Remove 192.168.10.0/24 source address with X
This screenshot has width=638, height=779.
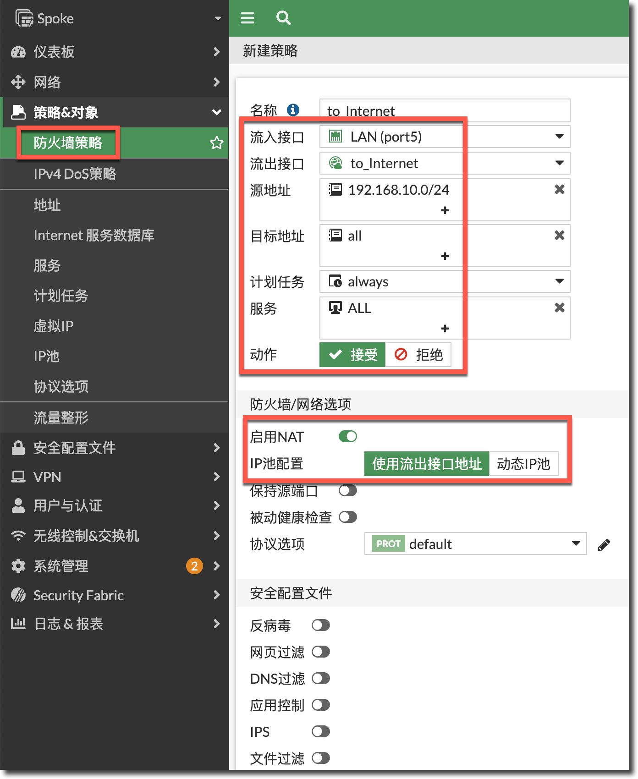pyautogui.click(x=559, y=190)
